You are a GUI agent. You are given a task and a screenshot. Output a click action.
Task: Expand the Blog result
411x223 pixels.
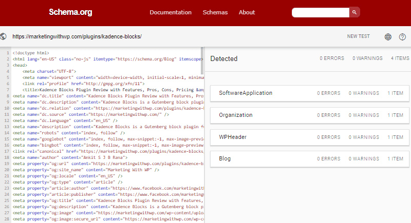[x=310, y=159]
